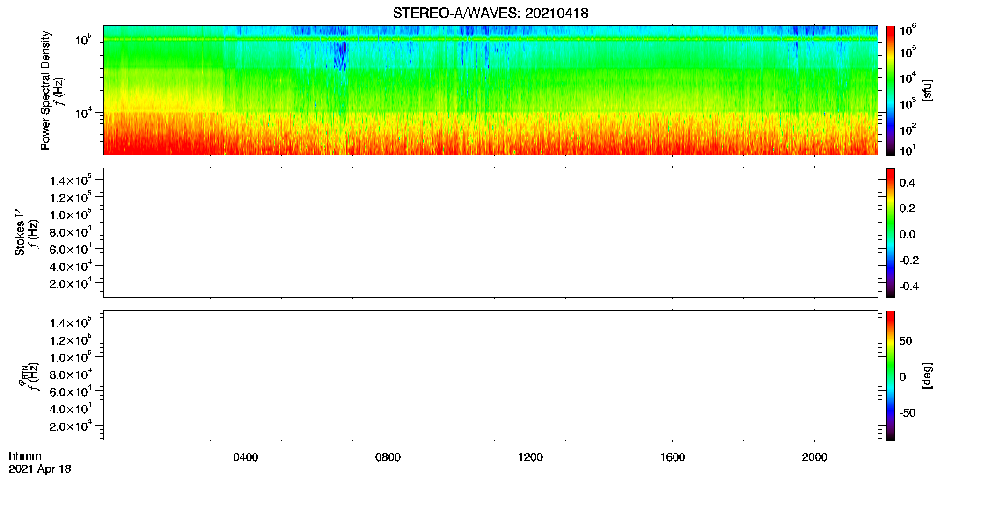Click the hhmm time format label
Viewport: 981px width, 505px height.
[25, 456]
